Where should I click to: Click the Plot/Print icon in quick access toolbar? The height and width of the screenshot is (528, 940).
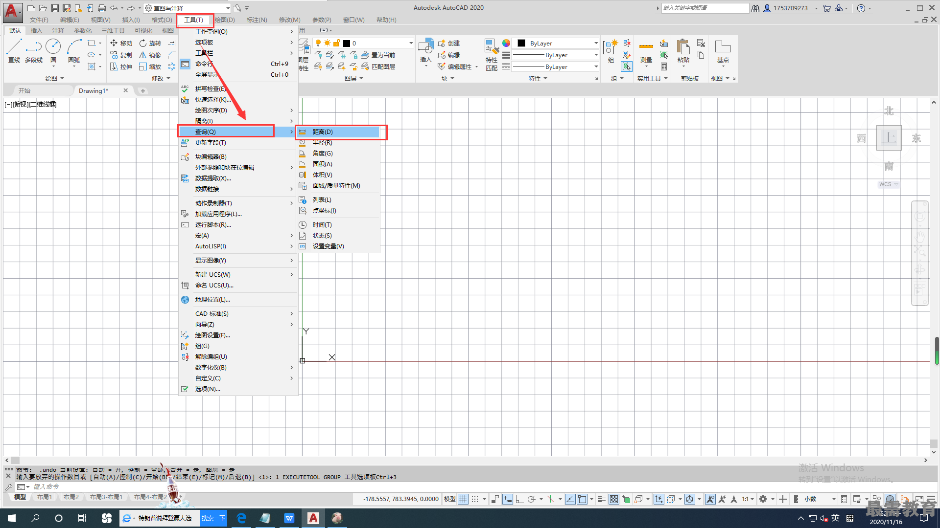coord(102,8)
